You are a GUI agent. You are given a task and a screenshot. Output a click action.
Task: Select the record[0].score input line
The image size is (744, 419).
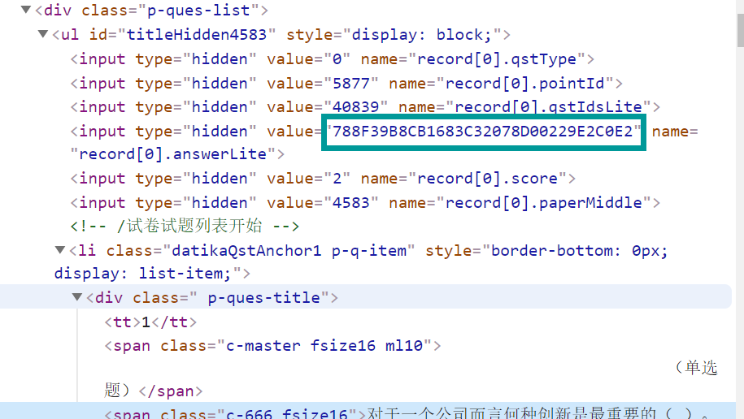pyautogui.click(x=323, y=179)
